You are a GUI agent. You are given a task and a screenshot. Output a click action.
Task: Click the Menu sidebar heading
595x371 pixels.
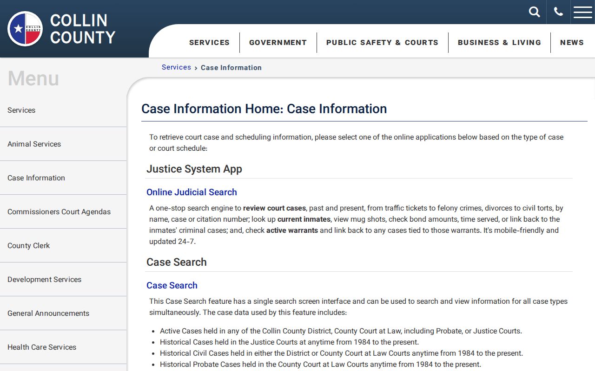[33, 78]
